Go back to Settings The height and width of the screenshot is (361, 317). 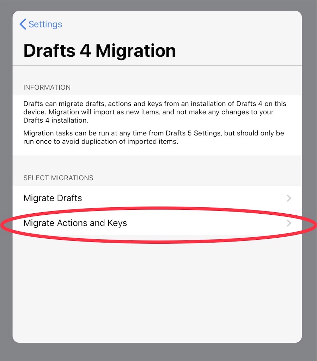pyautogui.click(x=41, y=24)
